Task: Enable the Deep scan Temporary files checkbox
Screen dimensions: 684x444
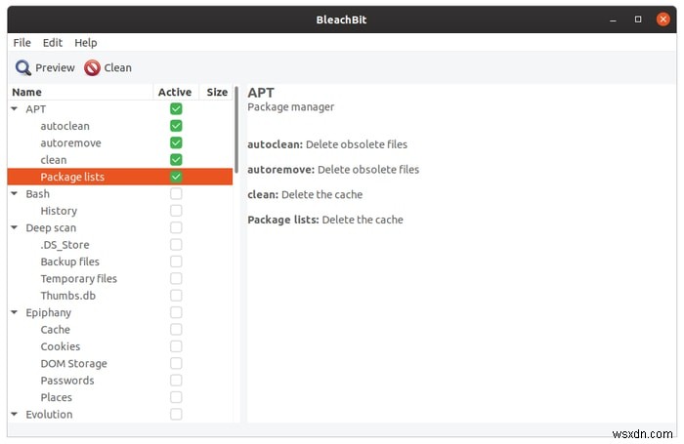Action: point(176,279)
